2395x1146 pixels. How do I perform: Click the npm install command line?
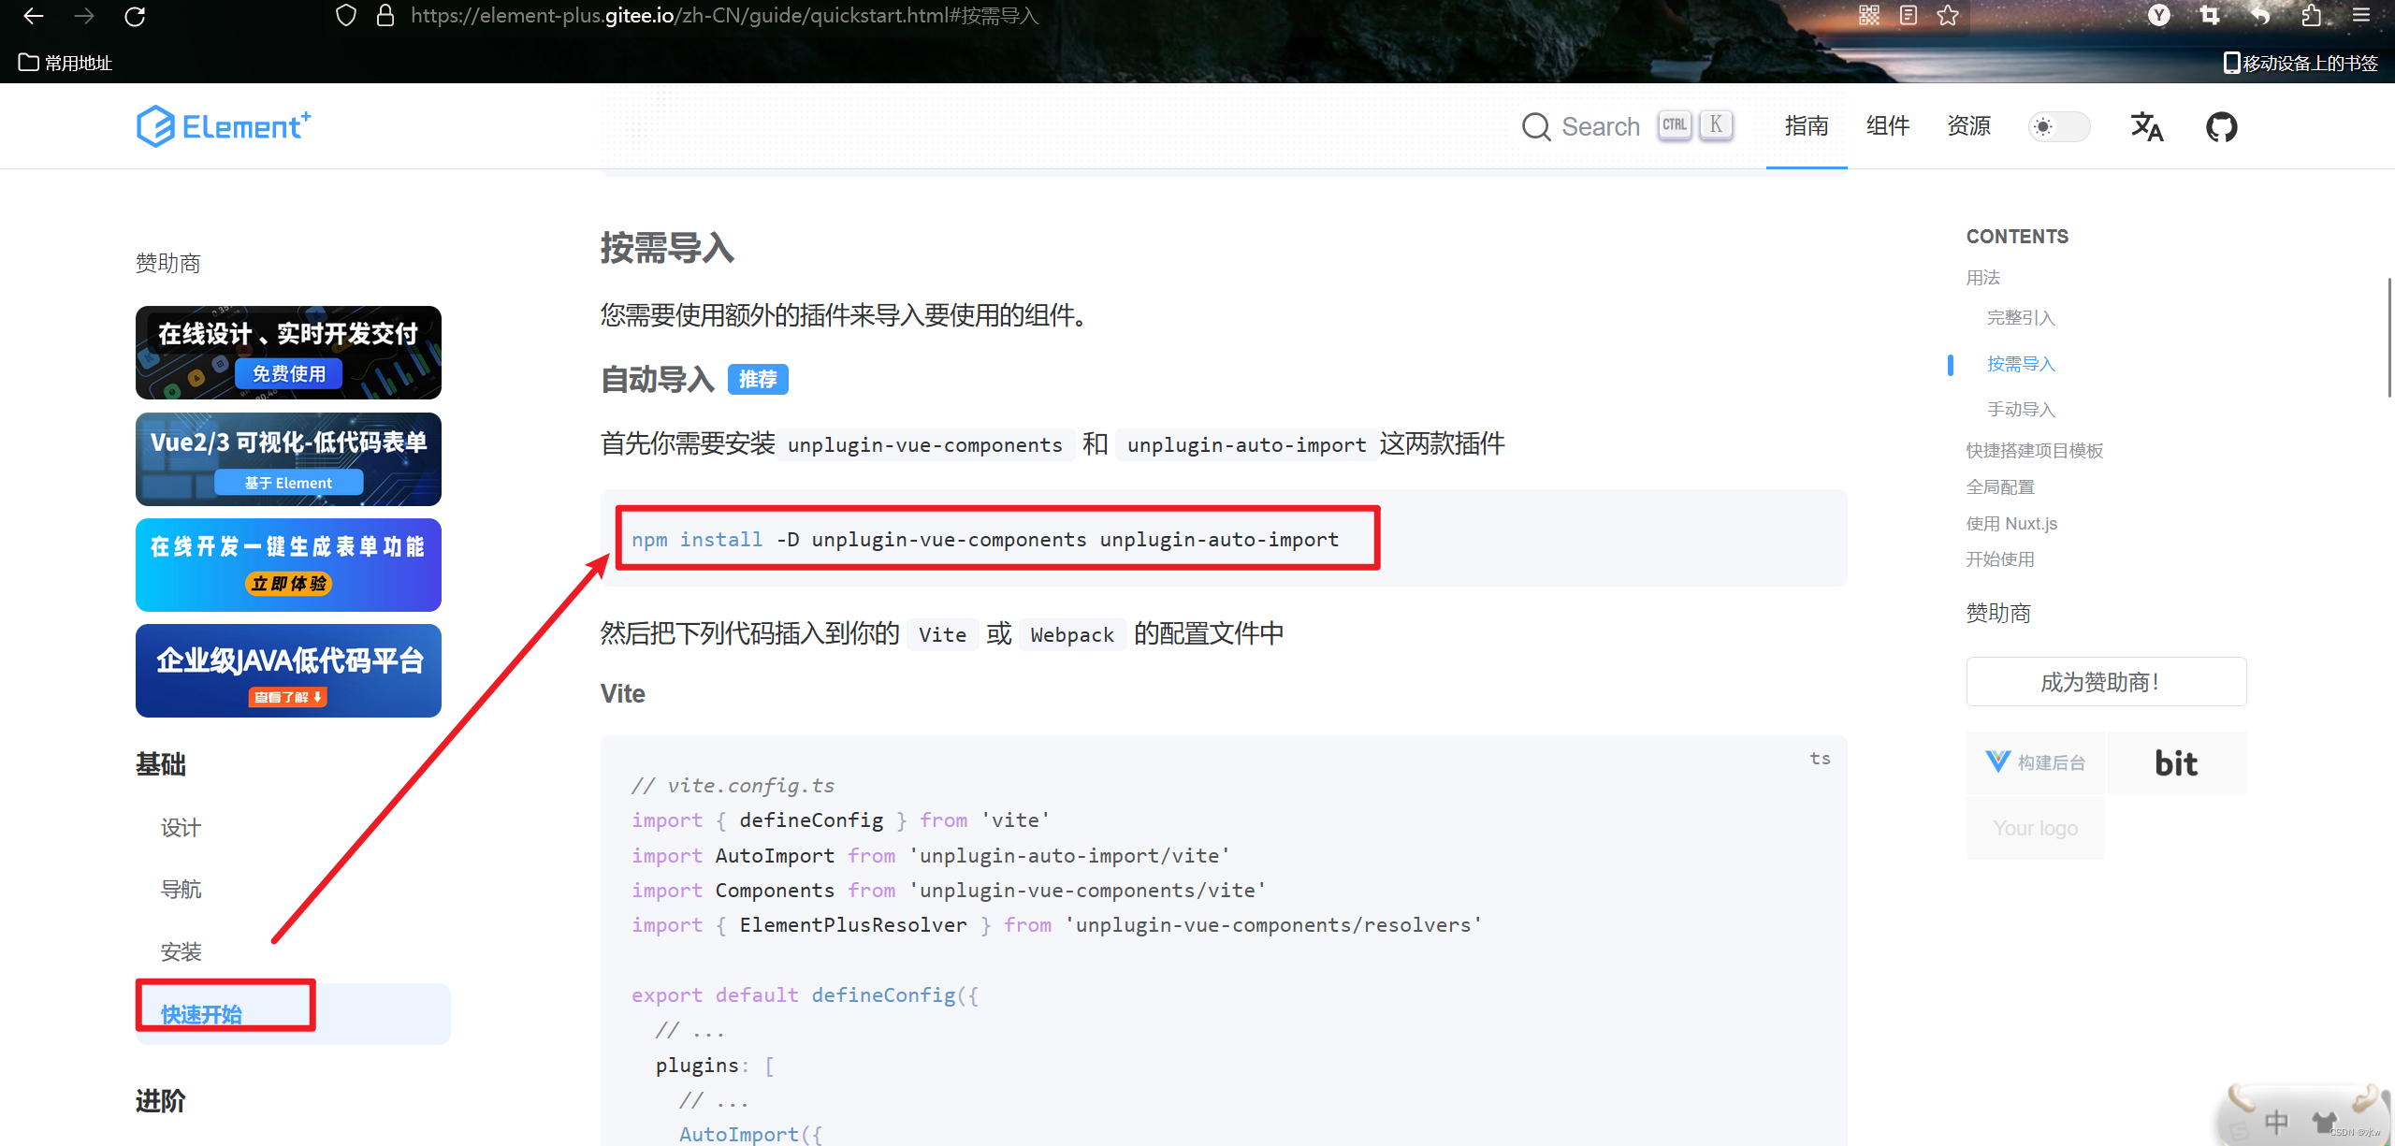985,540
